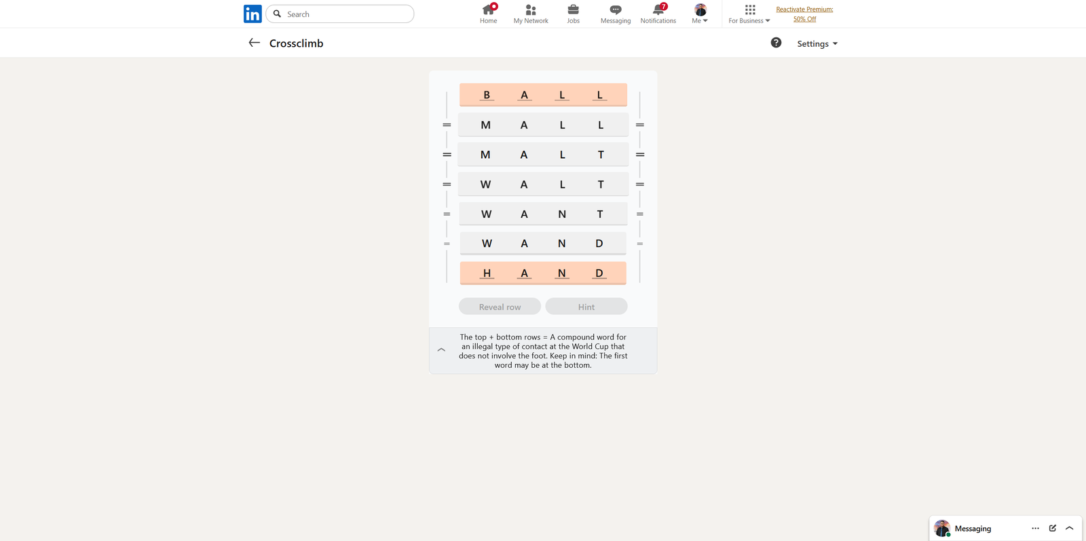This screenshot has height=541, width=1086.
Task: Click right drag handle of WALT row
Action: (x=640, y=185)
